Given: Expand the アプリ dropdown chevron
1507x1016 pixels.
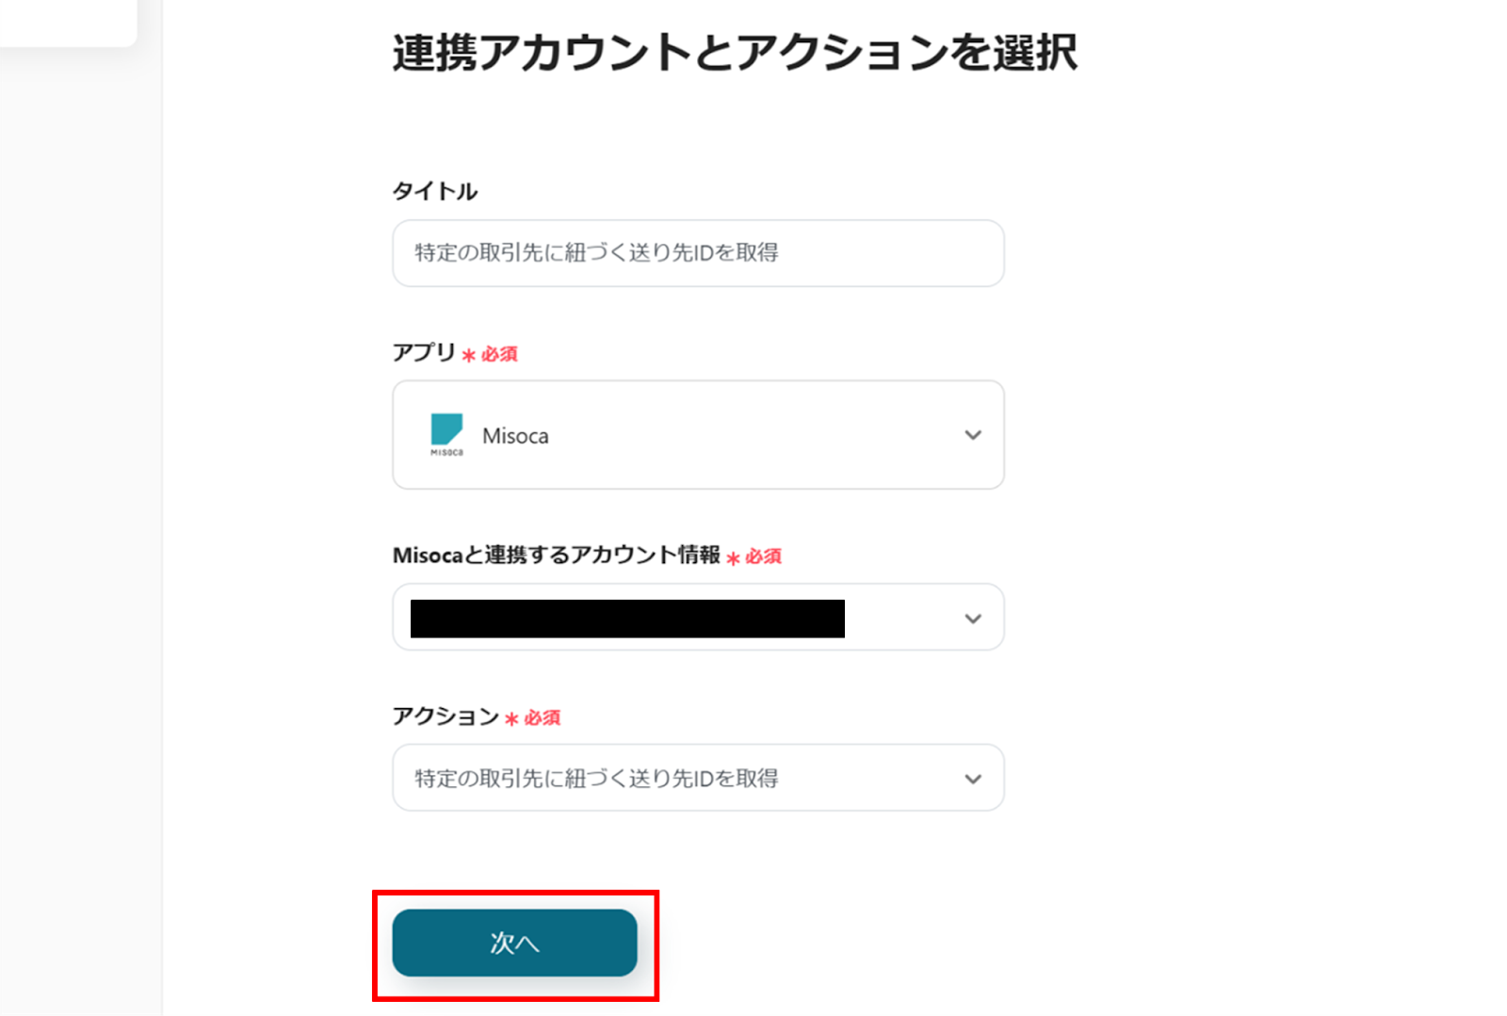Looking at the screenshot, I should [973, 435].
